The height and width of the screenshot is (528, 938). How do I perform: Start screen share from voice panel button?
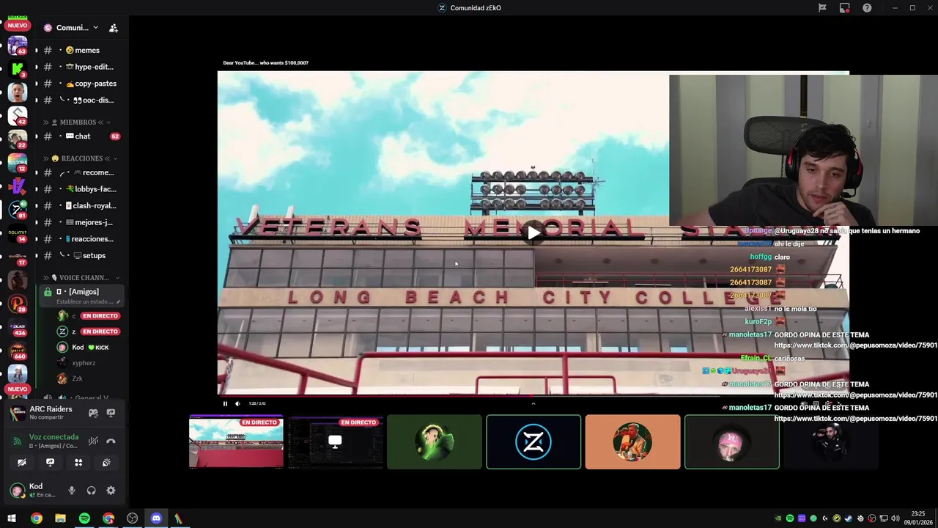50,463
